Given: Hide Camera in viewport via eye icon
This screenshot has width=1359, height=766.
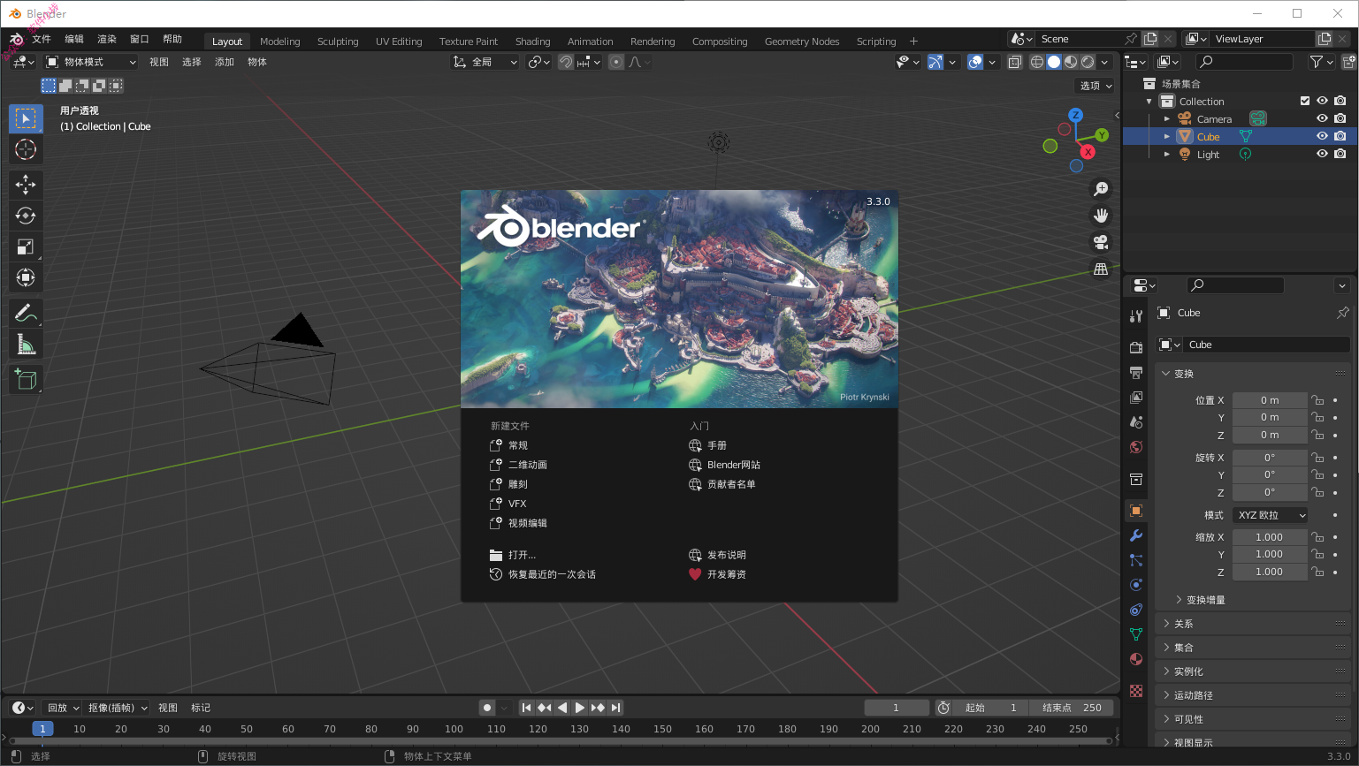Looking at the screenshot, I should point(1322,118).
